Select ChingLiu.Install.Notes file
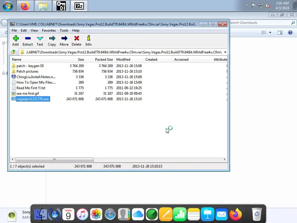297x223 pixels. (36, 77)
